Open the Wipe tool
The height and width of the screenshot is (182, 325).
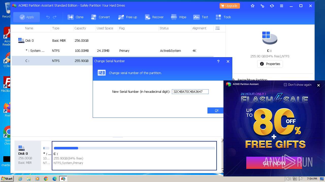pyautogui.click(x=179, y=17)
